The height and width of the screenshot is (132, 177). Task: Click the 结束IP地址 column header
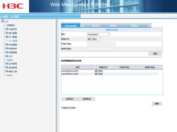pyautogui.click(x=150, y=67)
